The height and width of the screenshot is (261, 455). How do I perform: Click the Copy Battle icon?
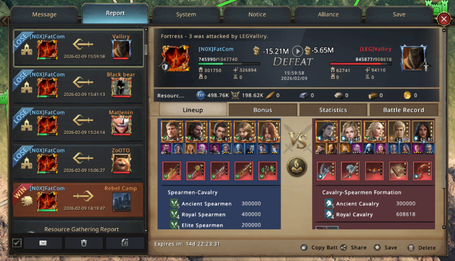click(x=304, y=247)
